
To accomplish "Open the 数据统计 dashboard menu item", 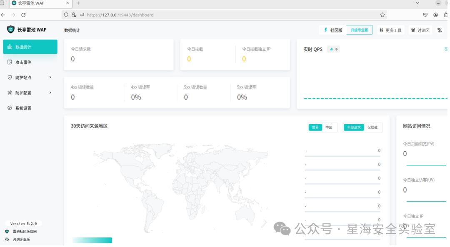I will (x=30, y=47).
